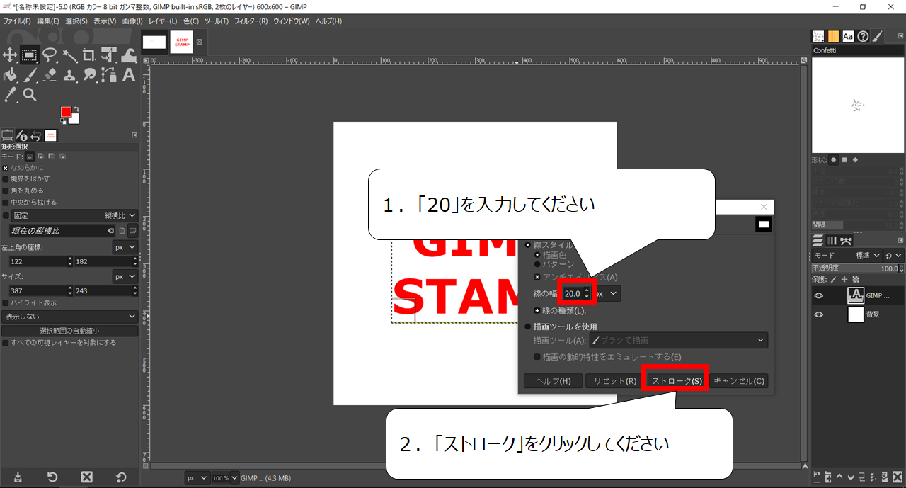The image size is (906, 488).
Task: Open the Patterns tab in right dock
Action: coord(833,36)
